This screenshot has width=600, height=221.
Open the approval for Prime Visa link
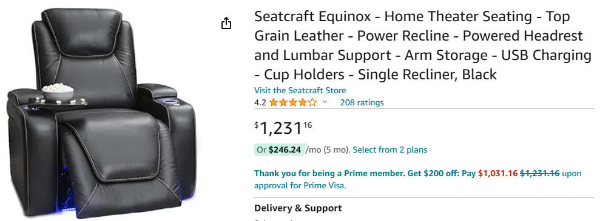click(x=300, y=185)
